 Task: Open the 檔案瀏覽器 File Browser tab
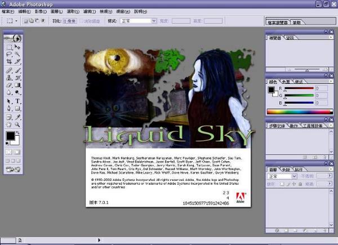pos(278,23)
